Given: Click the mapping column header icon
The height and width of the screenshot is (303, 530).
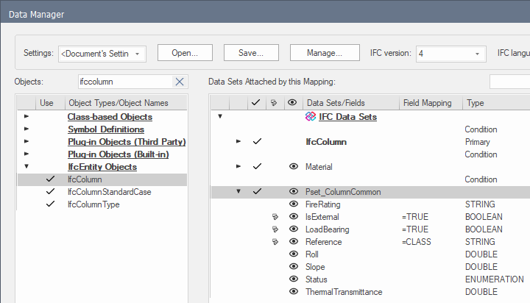Looking at the screenshot, I should pos(275,103).
